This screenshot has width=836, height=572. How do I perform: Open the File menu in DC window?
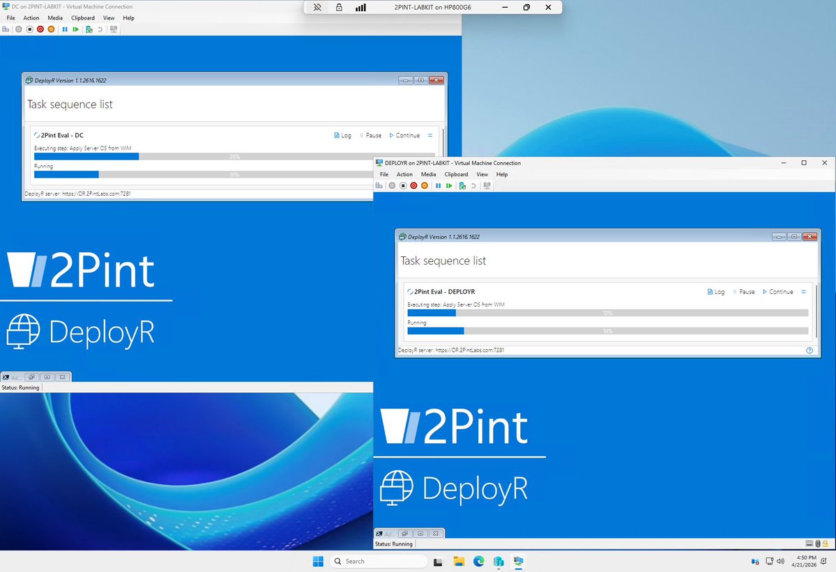click(10, 18)
